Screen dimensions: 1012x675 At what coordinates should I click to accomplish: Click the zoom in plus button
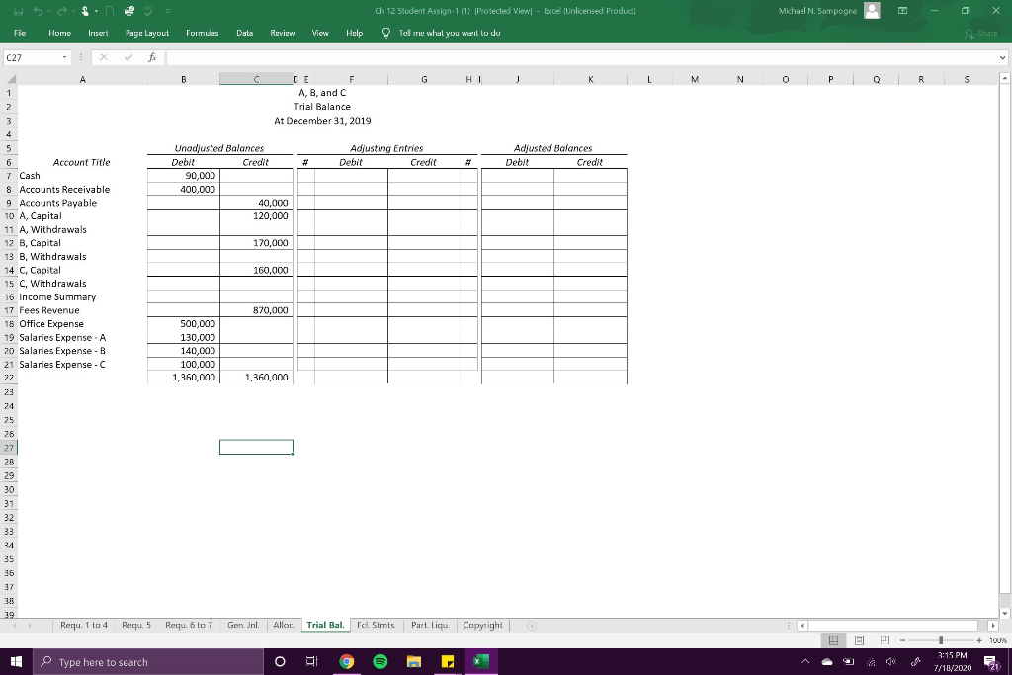979,640
